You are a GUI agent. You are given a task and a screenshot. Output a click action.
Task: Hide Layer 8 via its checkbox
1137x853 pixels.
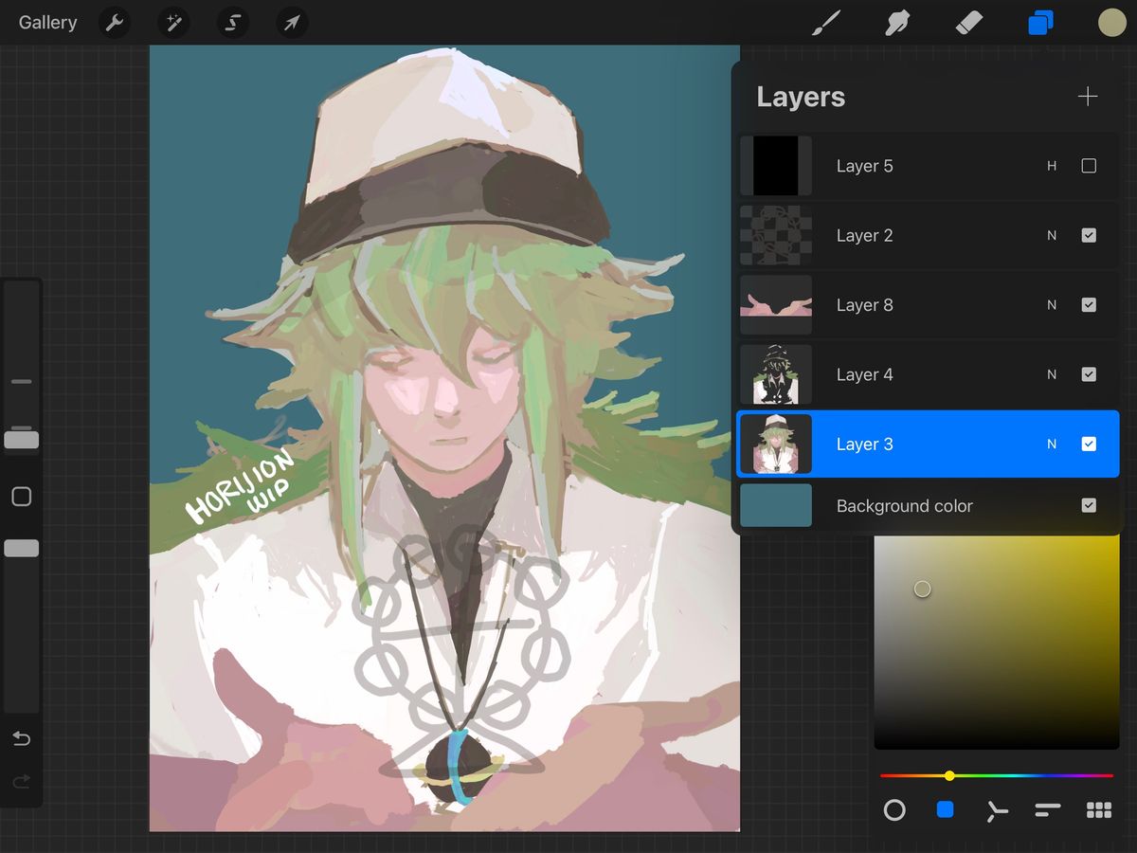[1089, 305]
